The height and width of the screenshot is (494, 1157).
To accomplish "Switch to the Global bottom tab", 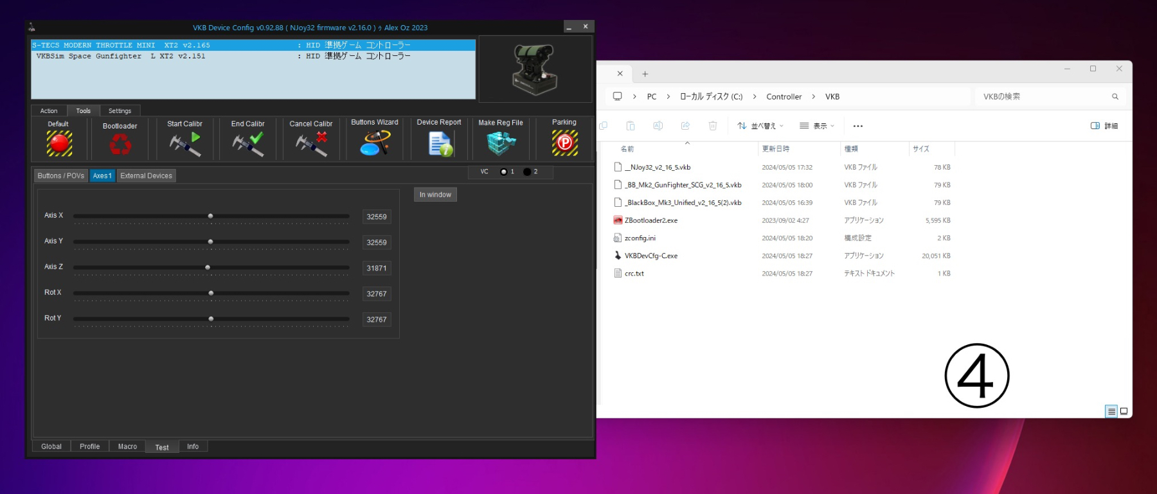I will click(51, 446).
